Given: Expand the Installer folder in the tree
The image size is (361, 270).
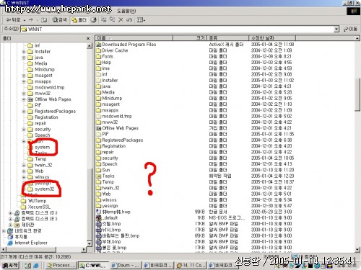Looking at the screenshot, I should pyautogui.click(x=24, y=52).
